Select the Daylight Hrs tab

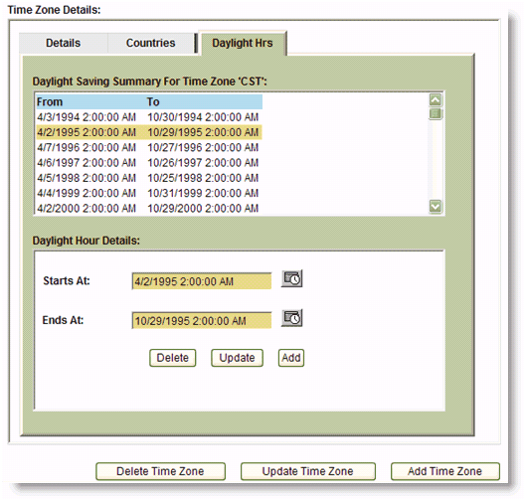243,43
